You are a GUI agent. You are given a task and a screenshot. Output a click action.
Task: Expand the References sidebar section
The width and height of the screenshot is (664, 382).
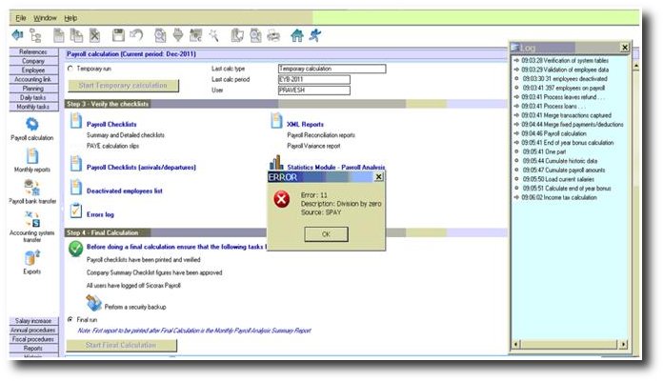pyautogui.click(x=32, y=51)
